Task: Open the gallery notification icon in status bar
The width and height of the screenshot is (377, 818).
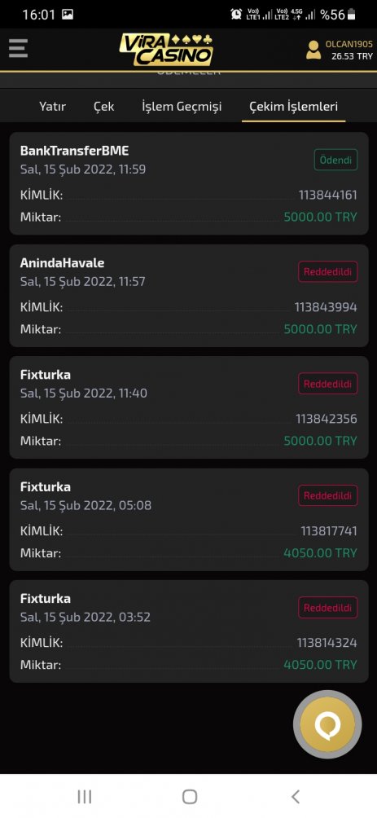Action: (68, 14)
